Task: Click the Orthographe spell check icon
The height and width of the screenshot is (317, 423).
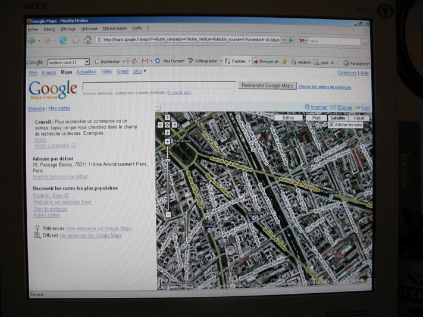Action: click(191, 61)
